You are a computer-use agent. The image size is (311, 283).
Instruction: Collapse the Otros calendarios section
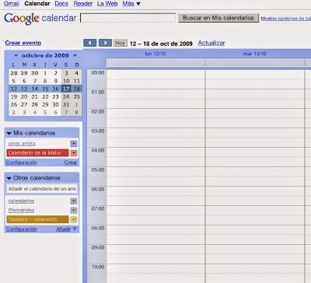[x=9, y=178]
